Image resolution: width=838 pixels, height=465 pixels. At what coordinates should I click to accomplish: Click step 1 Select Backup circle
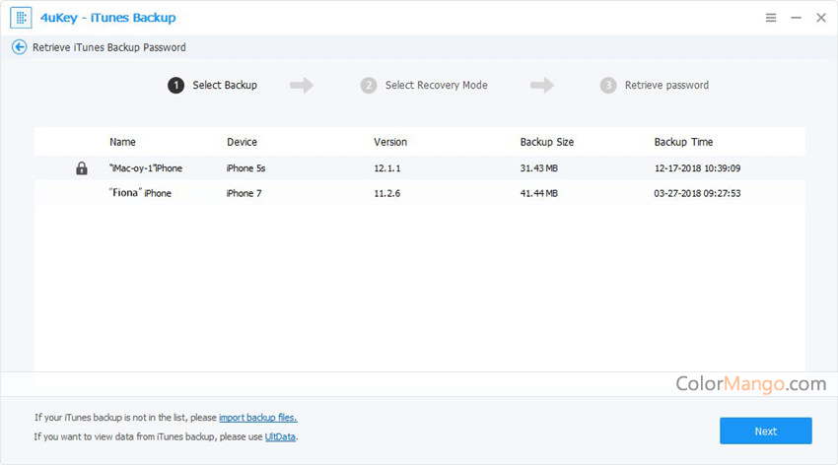coord(176,86)
